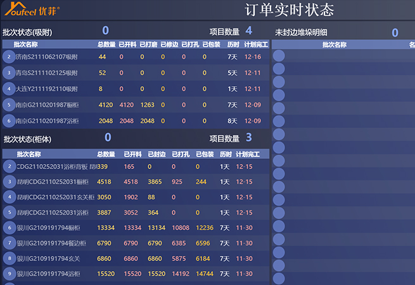This screenshot has width=415, height=285.
Task: Click the 13334 total quantity for 银川 橱柜
Action: point(106,228)
